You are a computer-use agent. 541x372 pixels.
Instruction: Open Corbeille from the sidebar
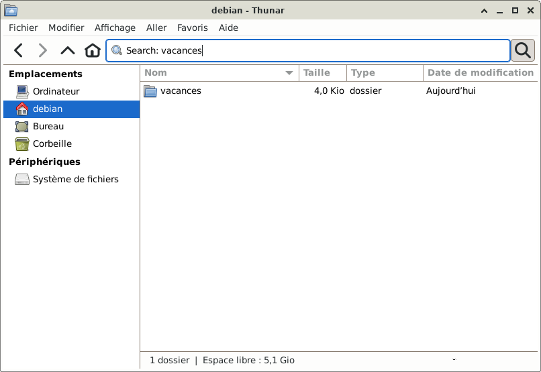coord(71,144)
